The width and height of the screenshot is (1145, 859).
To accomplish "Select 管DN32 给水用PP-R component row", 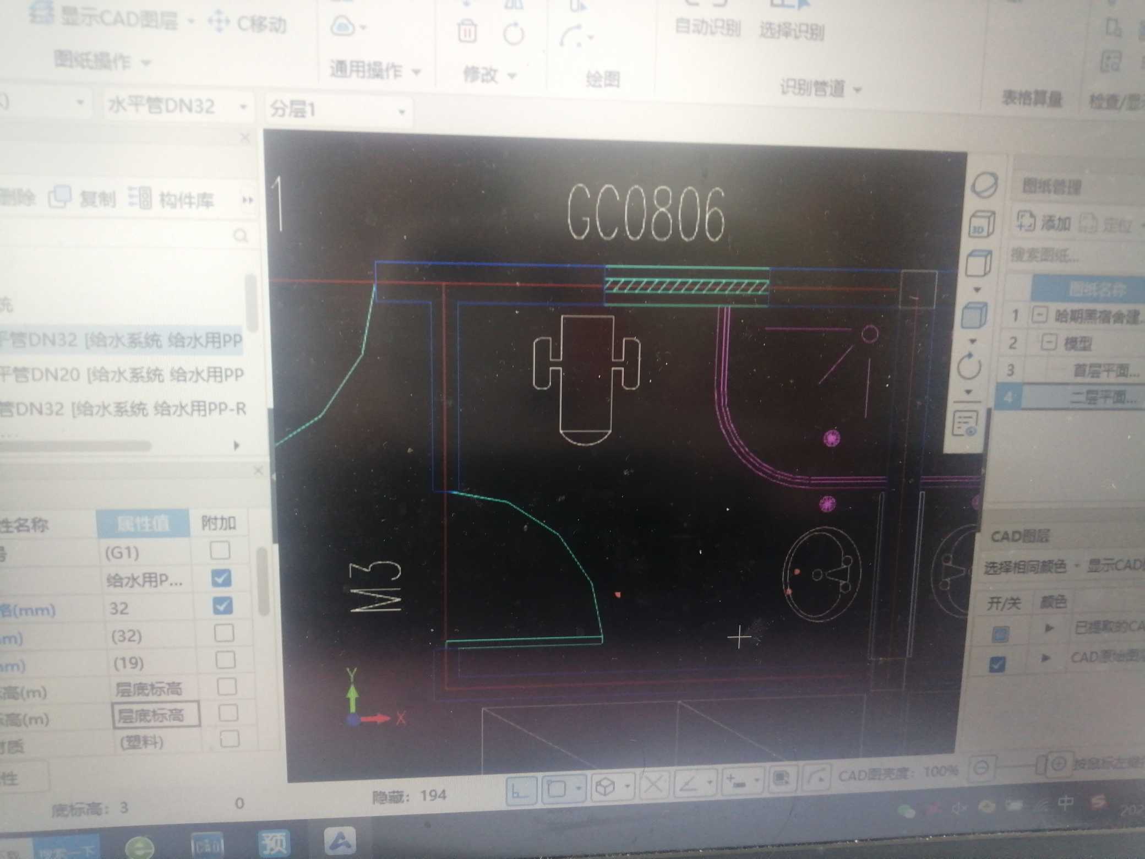I will tap(122, 409).
